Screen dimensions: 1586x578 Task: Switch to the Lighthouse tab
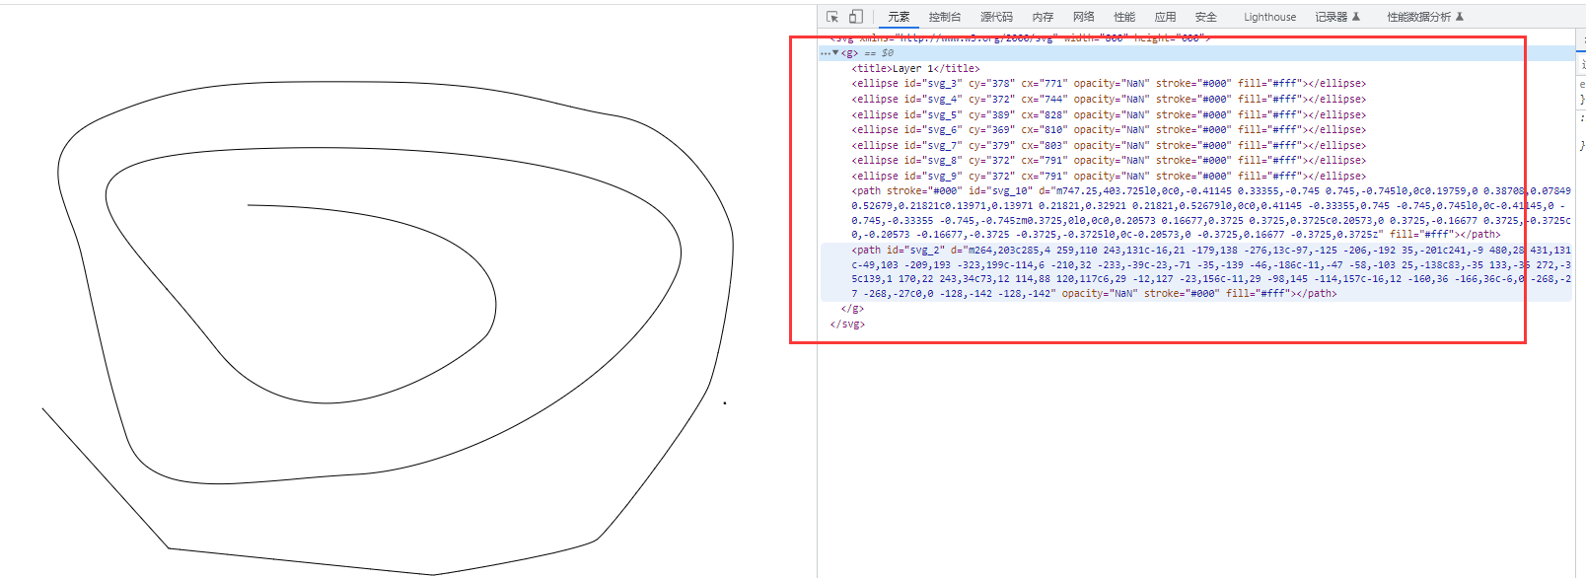click(1269, 17)
